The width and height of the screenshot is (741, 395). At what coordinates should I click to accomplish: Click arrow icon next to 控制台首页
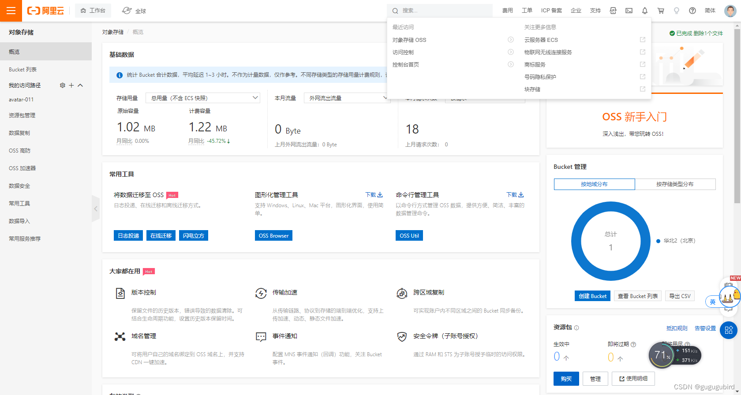pyautogui.click(x=511, y=64)
